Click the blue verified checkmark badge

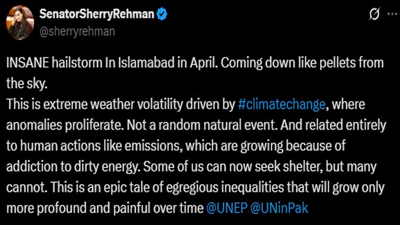click(x=162, y=14)
